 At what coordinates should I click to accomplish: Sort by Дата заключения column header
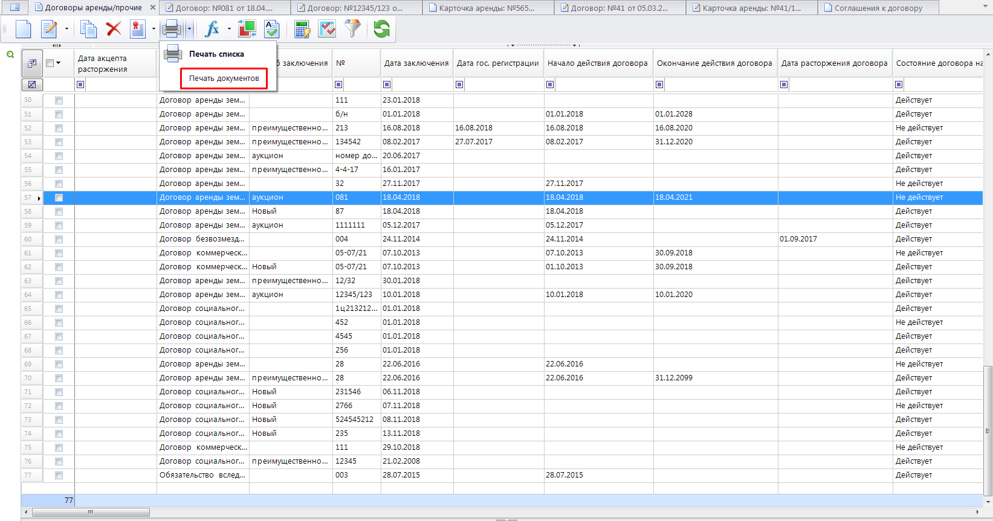click(x=417, y=63)
